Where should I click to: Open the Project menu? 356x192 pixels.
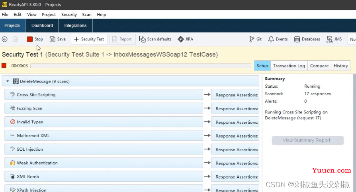coord(49,14)
